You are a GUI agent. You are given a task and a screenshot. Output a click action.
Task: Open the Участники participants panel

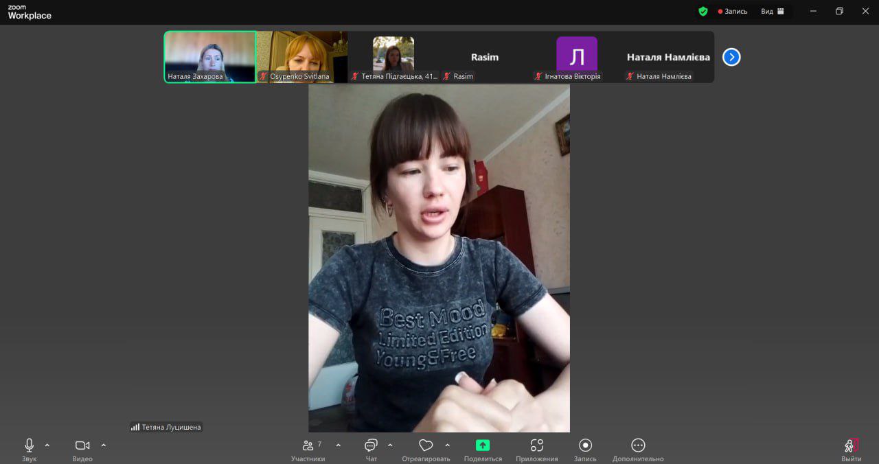[308, 446]
